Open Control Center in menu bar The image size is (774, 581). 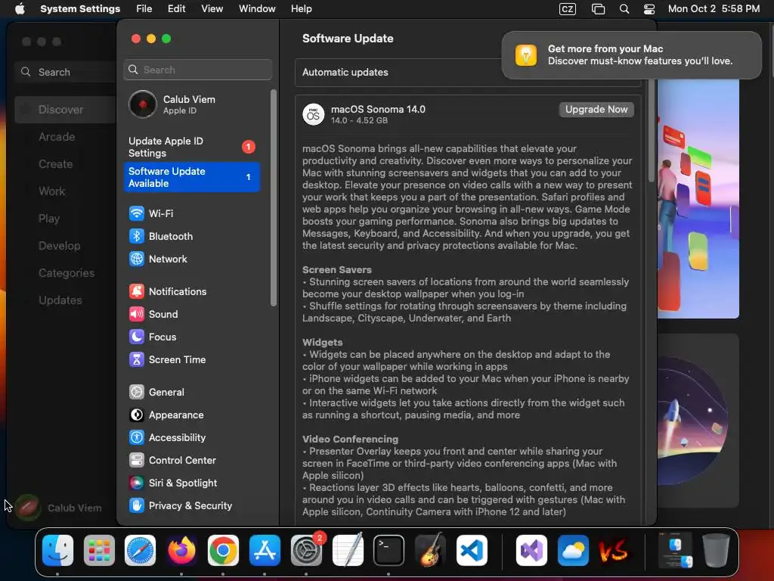[649, 9]
